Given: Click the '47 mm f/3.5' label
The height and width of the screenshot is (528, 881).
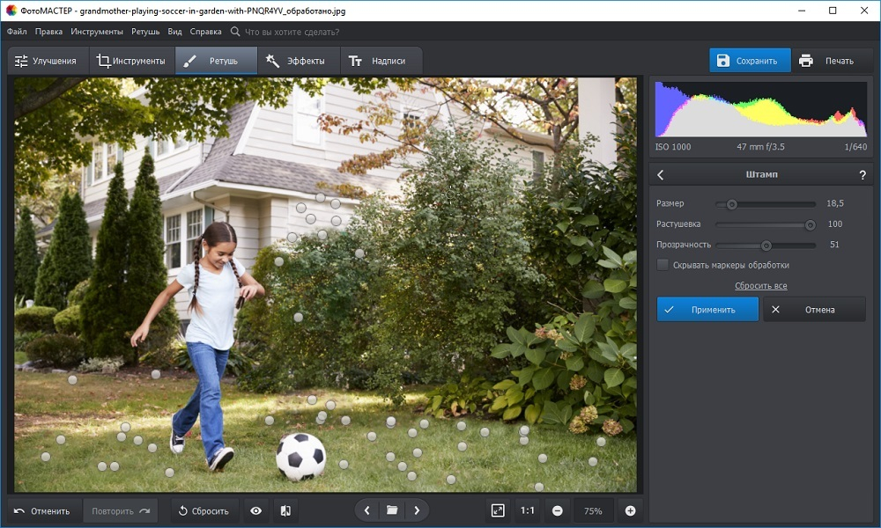Looking at the screenshot, I should click(x=760, y=146).
